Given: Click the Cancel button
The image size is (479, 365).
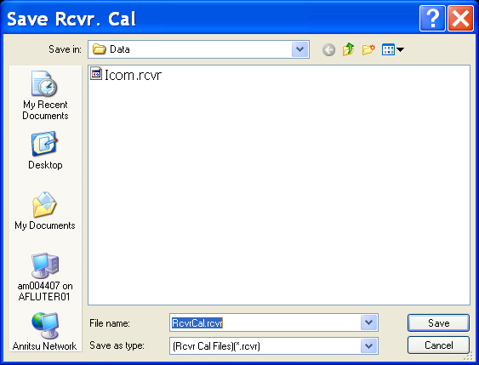Looking at the screenshot, I should tap(438, 345).
